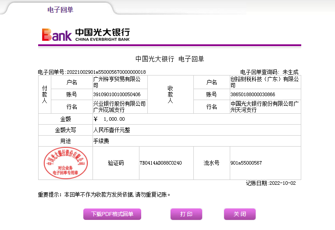Click the 重要提示 notice line
335x230 pixels.
point(104,194)
